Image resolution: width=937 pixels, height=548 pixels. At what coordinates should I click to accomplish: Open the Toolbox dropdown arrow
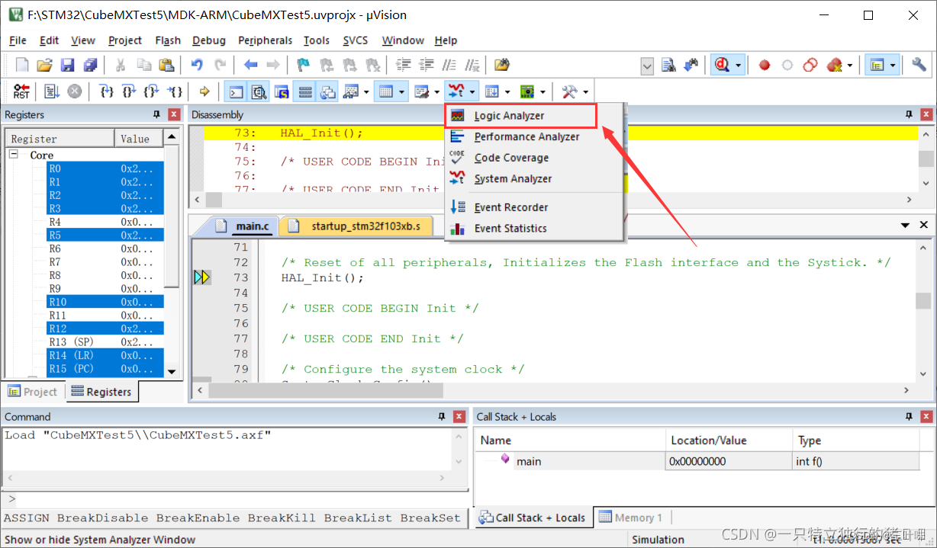coord(585,91)
